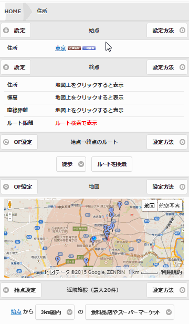Click map marker number 8
This screenshot has width=189, height=324.
(112, 215)
